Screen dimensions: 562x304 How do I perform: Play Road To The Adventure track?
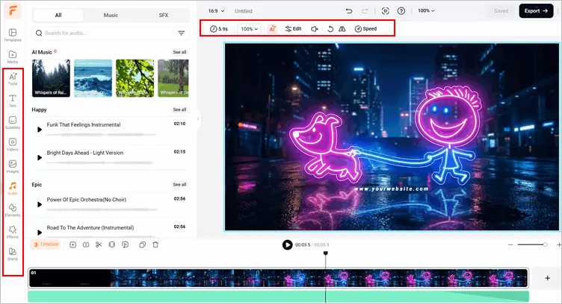coord(40,232)
